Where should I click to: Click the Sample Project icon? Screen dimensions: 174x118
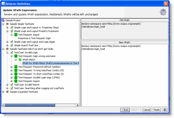[x=3, y=20]
